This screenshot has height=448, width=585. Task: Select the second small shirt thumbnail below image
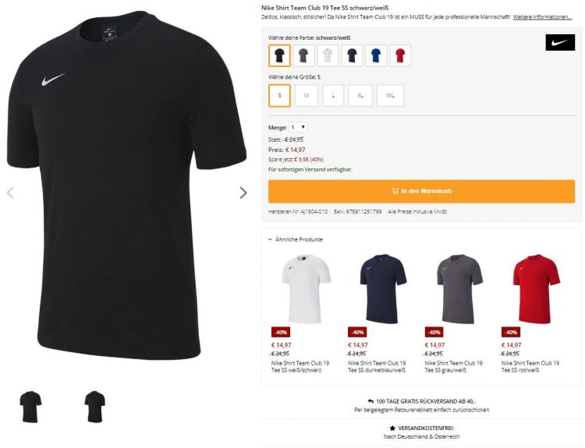click(x=94, y=406)
